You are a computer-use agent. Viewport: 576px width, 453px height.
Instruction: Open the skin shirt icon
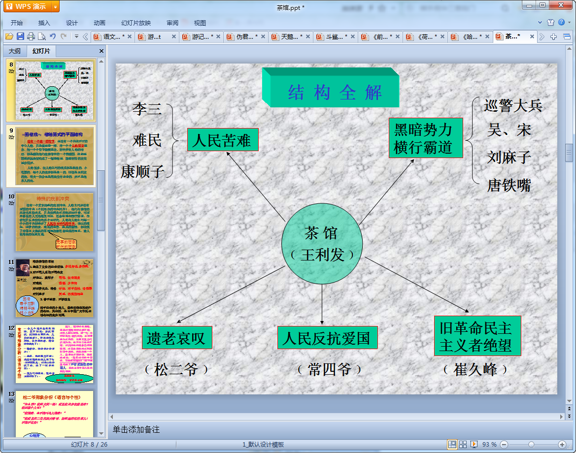[550, 22]
